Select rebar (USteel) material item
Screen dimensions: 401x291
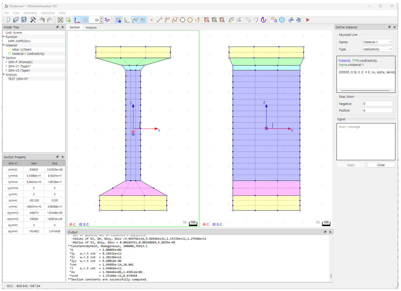click(22, 49)
